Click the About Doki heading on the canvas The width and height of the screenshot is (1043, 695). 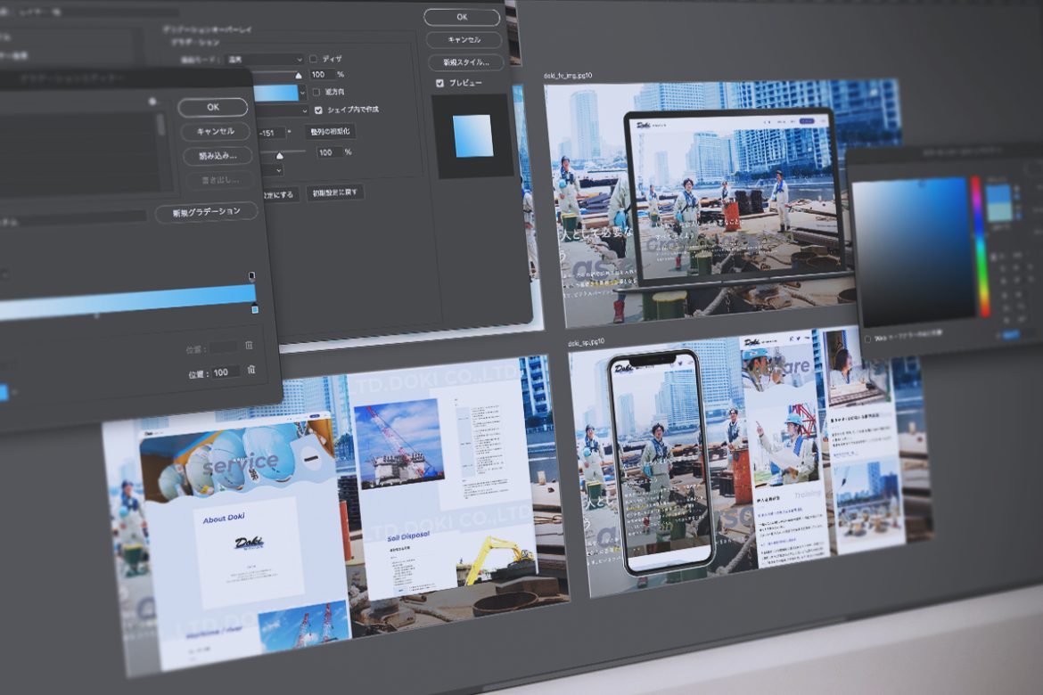(x=224, y=518)
